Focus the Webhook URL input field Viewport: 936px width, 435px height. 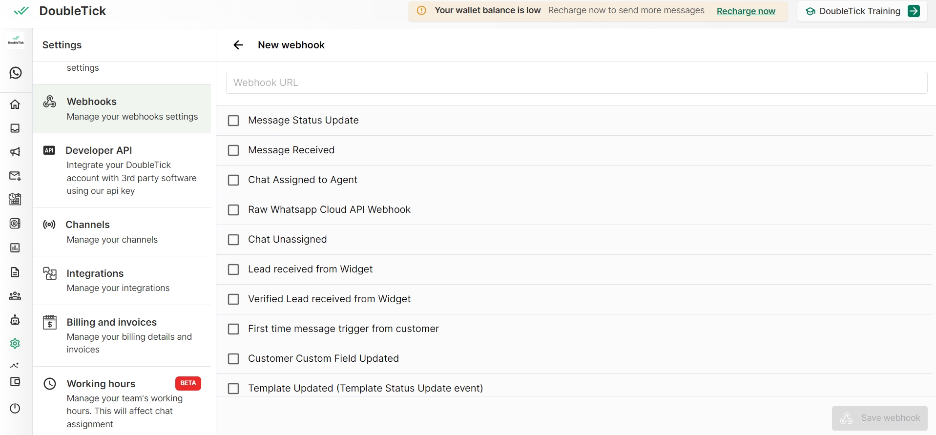[576, 83]
